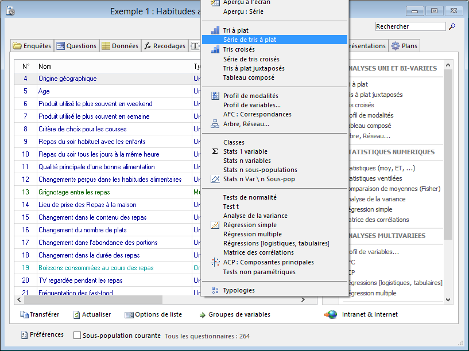Click the Profil de modalités icon
This screenshot has height=351, width=469.
(x=215, y=96)
